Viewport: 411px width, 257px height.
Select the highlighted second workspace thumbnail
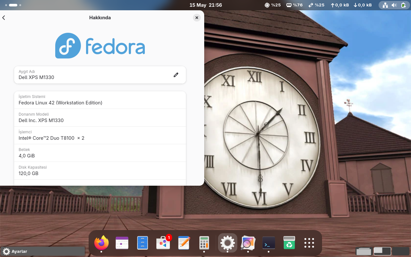coord(382,252)
